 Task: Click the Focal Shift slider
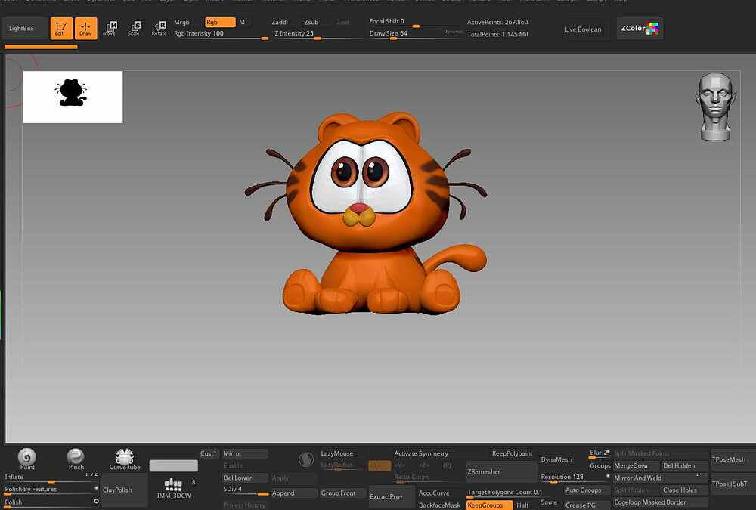(x=414, y=22)
